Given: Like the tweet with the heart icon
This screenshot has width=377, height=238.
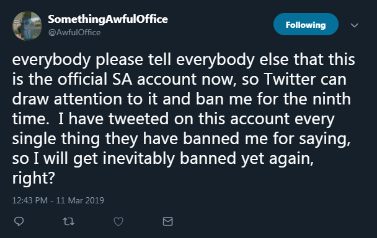Looking at the screenshot, I should click(x=118, y=221).
